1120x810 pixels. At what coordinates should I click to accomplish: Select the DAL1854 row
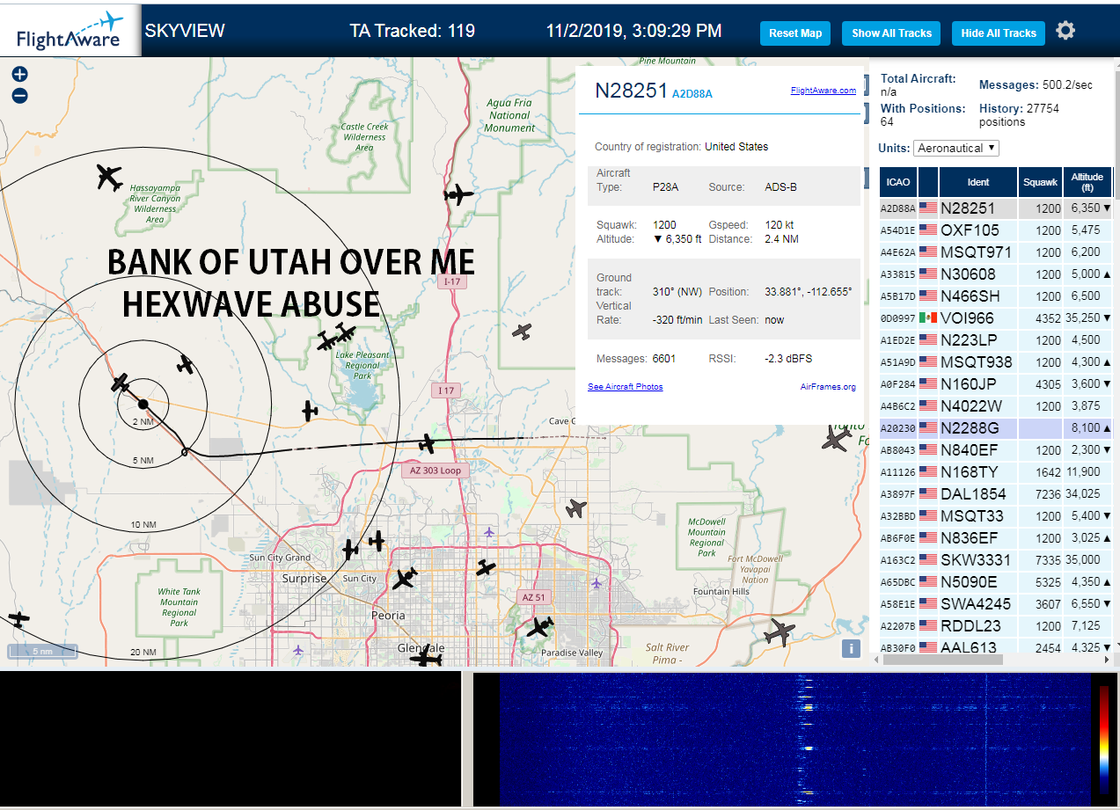pyautogui.click(x=996, y=494)
